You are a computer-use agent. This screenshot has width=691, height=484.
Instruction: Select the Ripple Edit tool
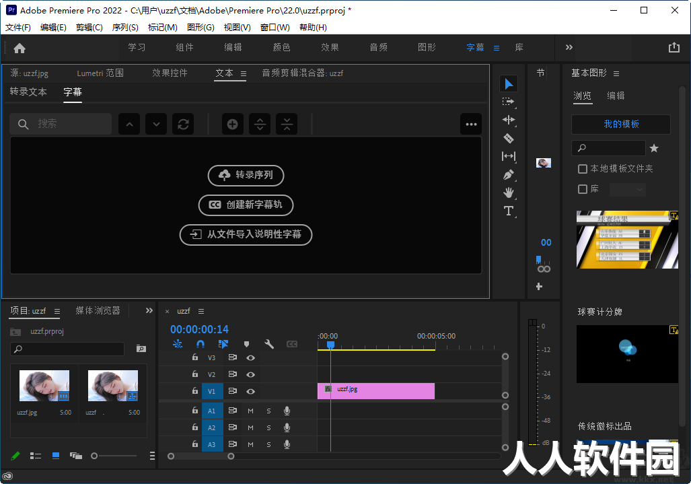(509, 120)
